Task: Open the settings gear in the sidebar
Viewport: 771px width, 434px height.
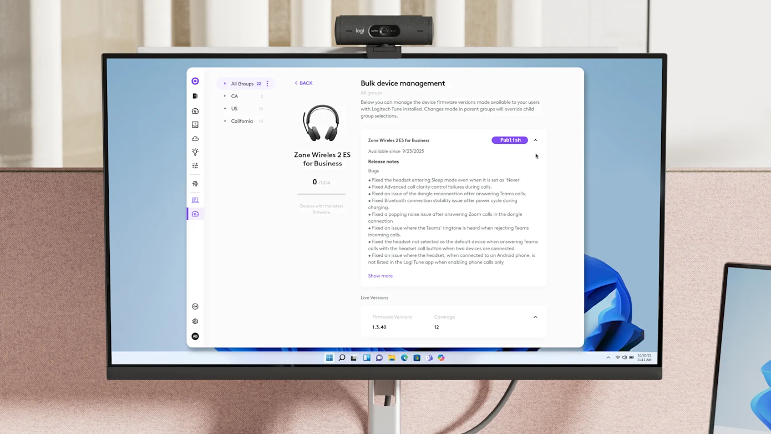Action: [x=195, y=321]
